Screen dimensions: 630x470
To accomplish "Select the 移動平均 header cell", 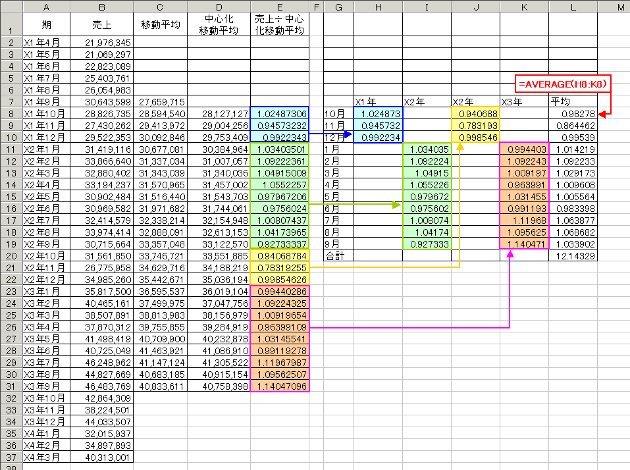I will [160, 25].
